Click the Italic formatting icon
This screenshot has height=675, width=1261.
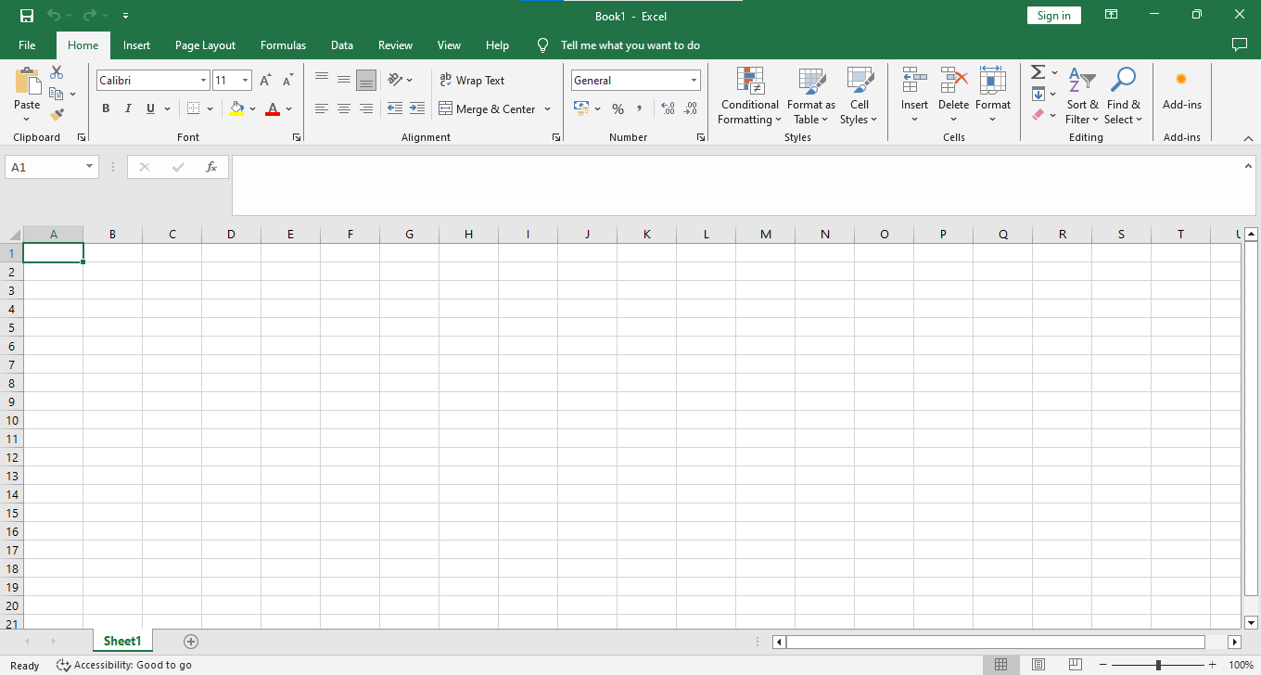(128, 108)
